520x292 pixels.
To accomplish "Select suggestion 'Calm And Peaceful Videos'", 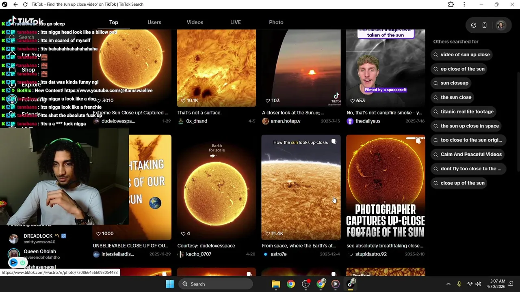I will click(468, 155).
